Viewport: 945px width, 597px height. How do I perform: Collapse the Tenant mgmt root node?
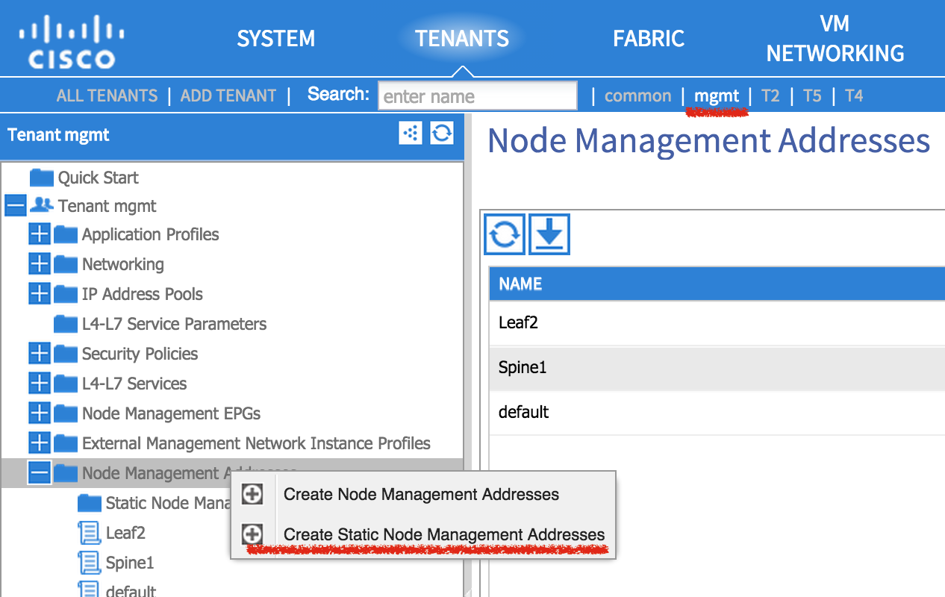point(15,206)
